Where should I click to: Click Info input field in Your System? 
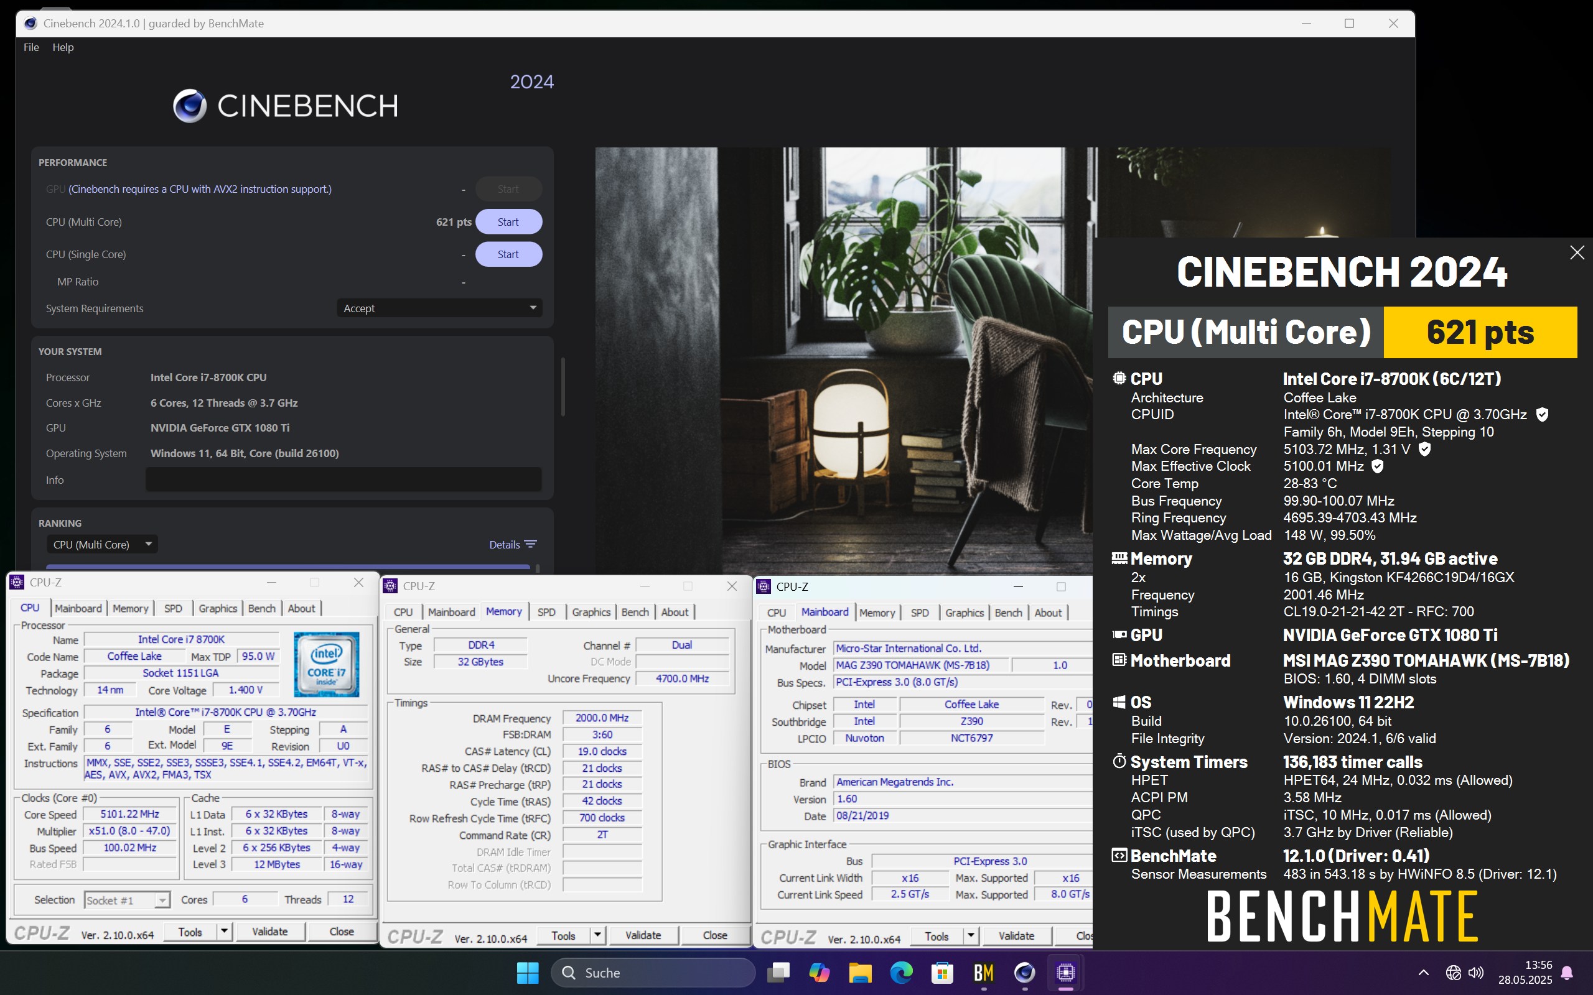343,479
